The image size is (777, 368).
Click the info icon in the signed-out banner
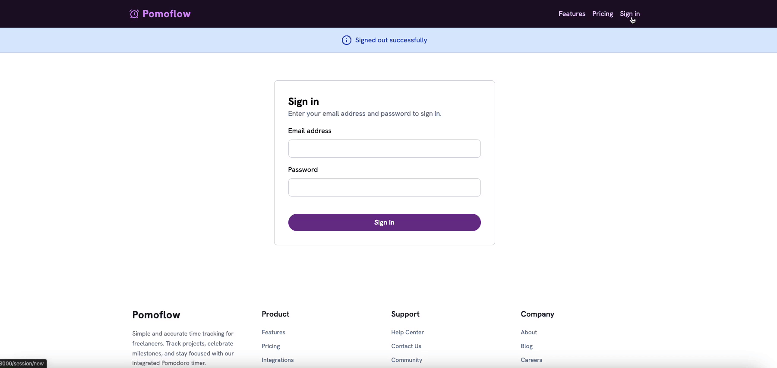point(346,40)
